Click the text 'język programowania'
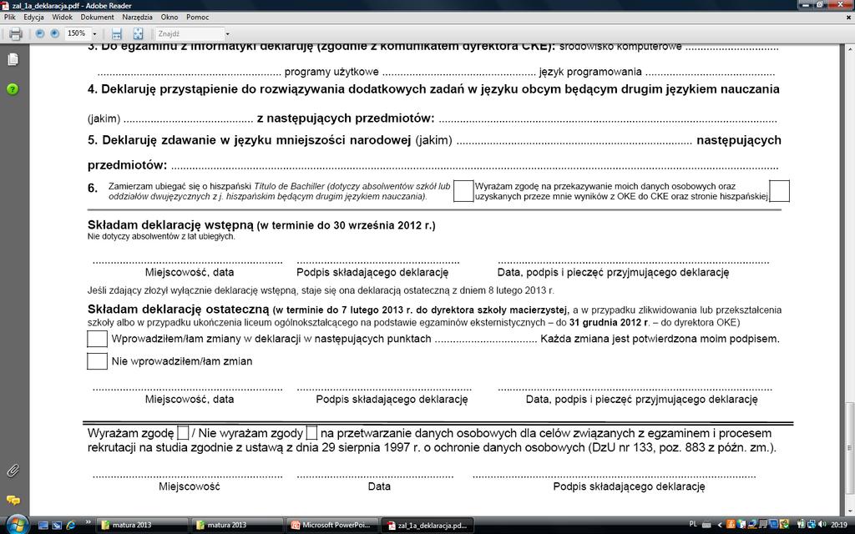Viewport: 855px width, 534px height. tap(590, 72)
